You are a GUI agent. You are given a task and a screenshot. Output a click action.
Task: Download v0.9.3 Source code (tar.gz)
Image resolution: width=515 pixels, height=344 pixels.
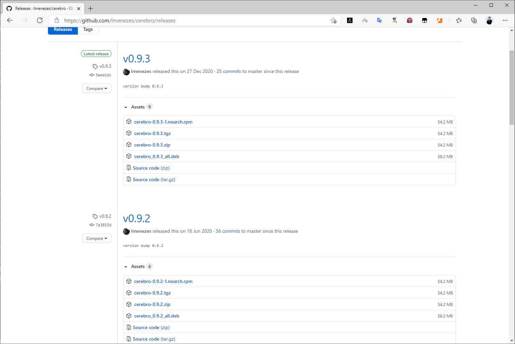[x=154, y=179]
